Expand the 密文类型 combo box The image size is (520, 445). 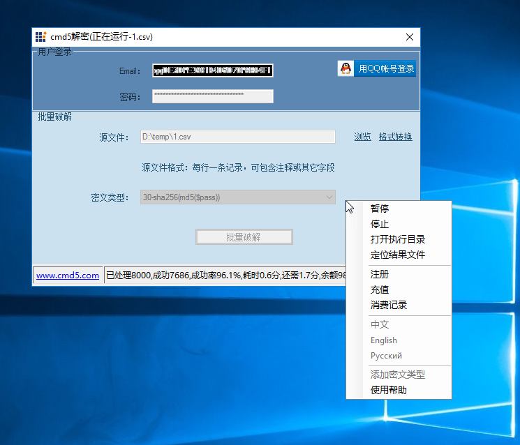[x=238, y=197]
